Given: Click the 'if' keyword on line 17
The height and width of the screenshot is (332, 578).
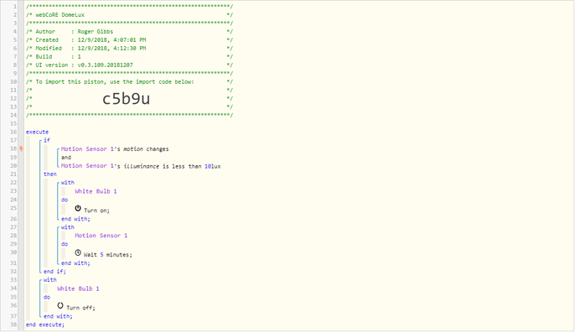Looking at the screenshot, I should pos(46,140).
